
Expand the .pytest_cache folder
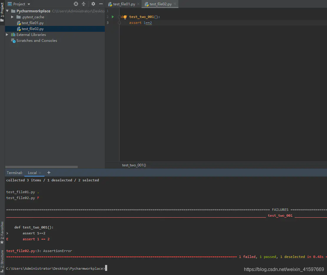click(12, 17)
